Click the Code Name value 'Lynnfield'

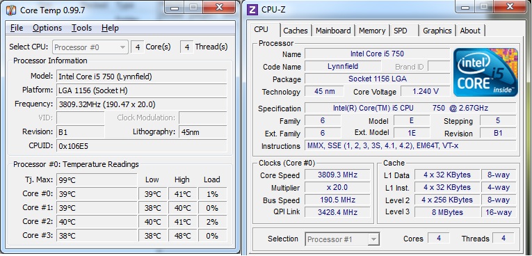point(343,66)
